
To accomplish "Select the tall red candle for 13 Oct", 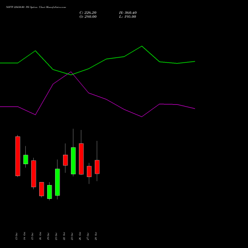I will tap(18, 156).
